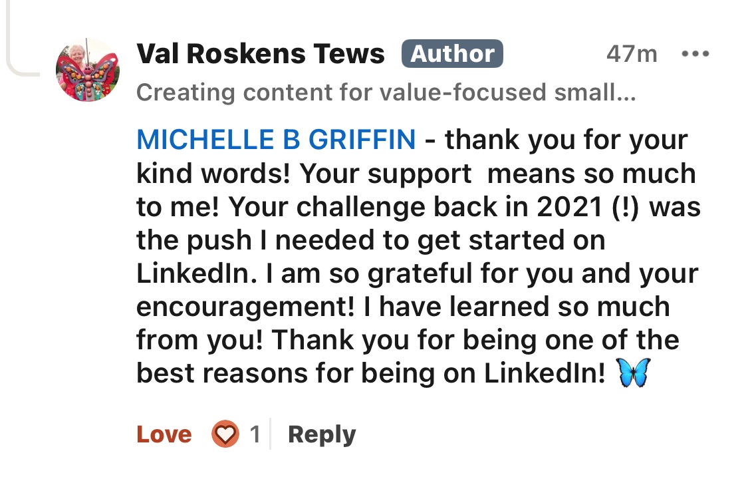Open the MICHELLE B GRIFFIN mention
746x489 pixels.
point(276,140)
